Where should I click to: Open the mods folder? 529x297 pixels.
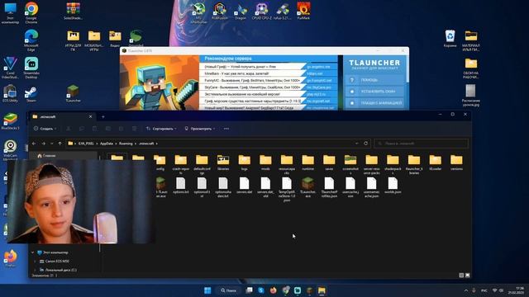click(x=265, y=163)
